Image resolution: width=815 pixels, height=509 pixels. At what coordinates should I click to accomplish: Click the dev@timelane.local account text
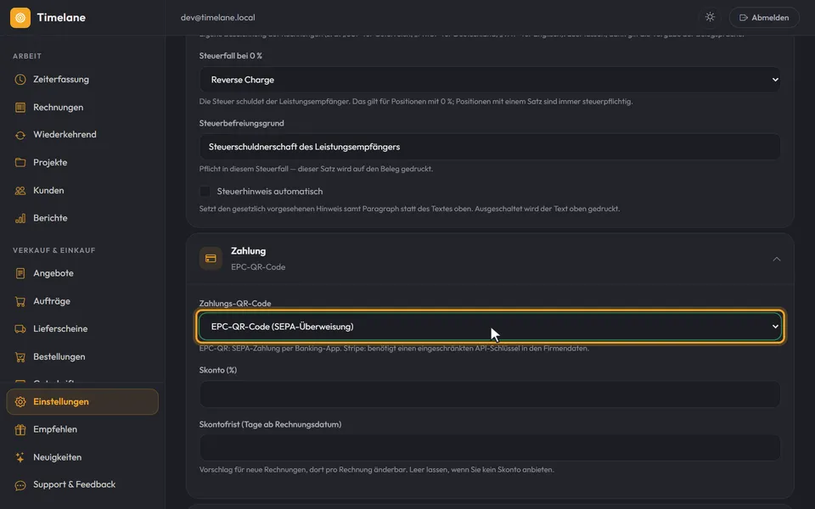tap(218, 17)
